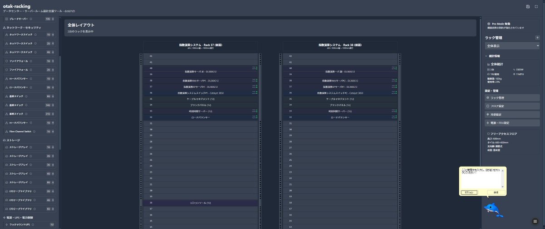Add the 10U ブレードサーバー via its plus
Viewport: 545px width, 229px height.
click(x=53, y=19)
